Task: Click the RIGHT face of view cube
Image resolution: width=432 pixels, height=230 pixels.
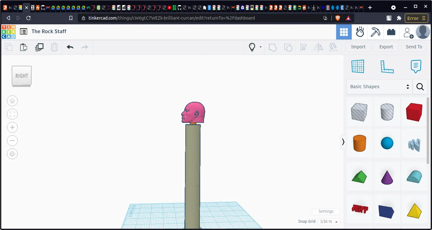Action: point(22,76)
